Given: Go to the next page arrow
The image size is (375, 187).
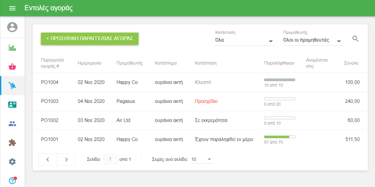Looking at the screenshot, I should point(66,159).
